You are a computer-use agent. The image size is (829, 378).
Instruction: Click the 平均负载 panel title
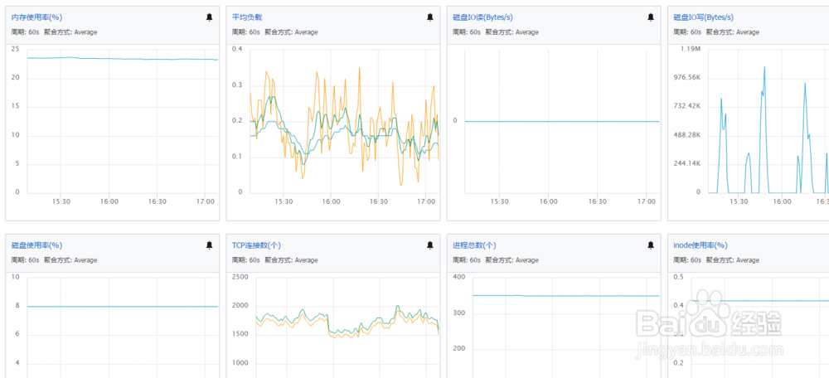[245, 17]
